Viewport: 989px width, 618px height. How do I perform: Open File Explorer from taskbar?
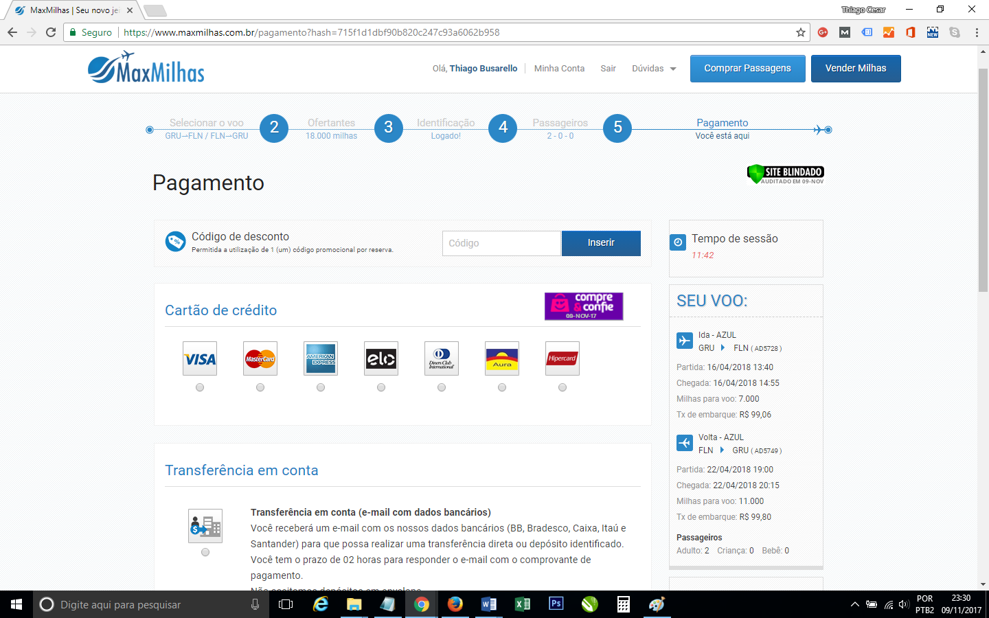coord(354,604)
